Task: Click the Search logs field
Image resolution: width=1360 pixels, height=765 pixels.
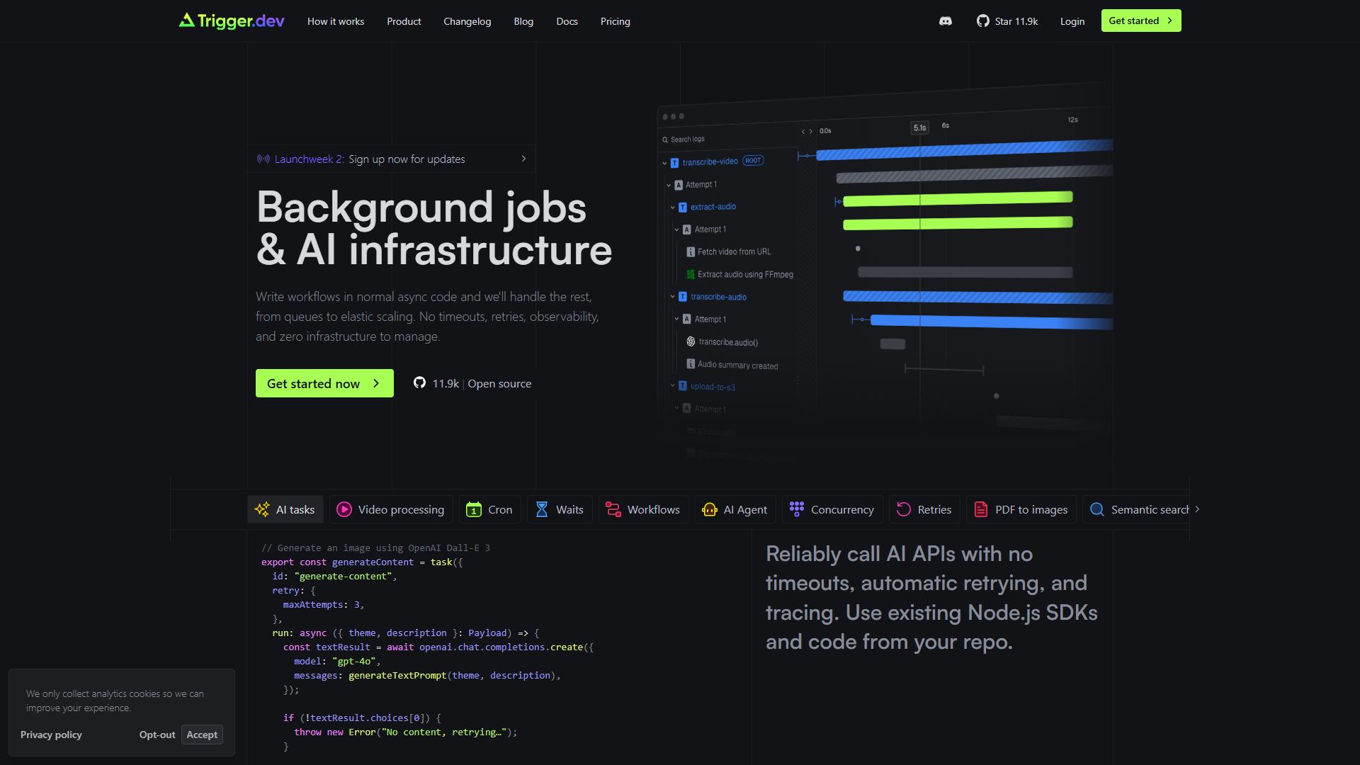Action: tap(730, 139)
